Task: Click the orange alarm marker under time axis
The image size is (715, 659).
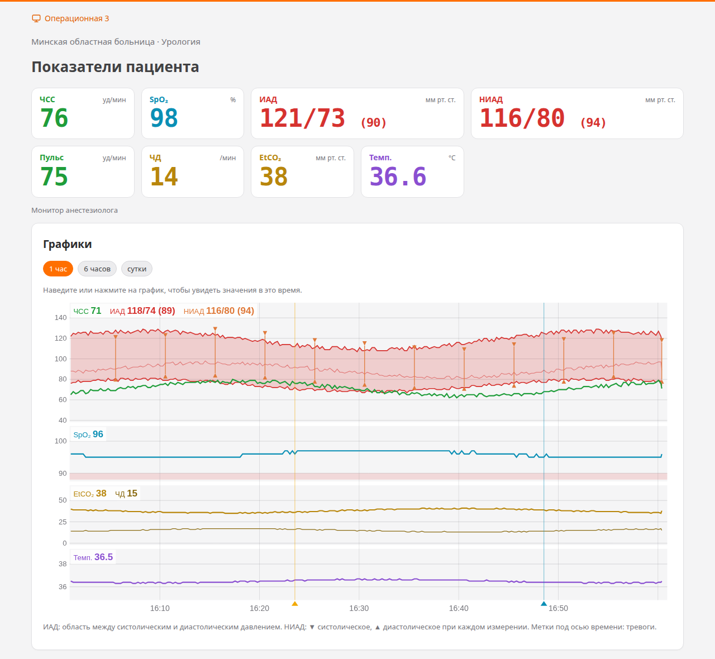Action: tap(295, 604)
